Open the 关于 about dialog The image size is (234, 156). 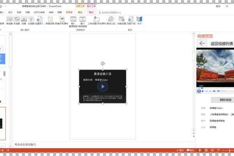[x=139, y=21]
